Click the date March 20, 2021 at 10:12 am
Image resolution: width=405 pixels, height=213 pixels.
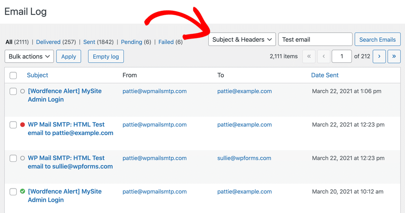click(348, 192)
